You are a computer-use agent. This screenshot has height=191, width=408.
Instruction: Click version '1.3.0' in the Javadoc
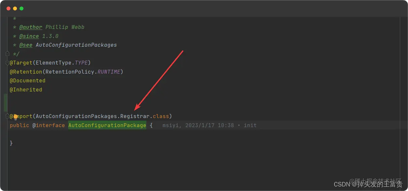pyautogui.click(x=50, y=36)
